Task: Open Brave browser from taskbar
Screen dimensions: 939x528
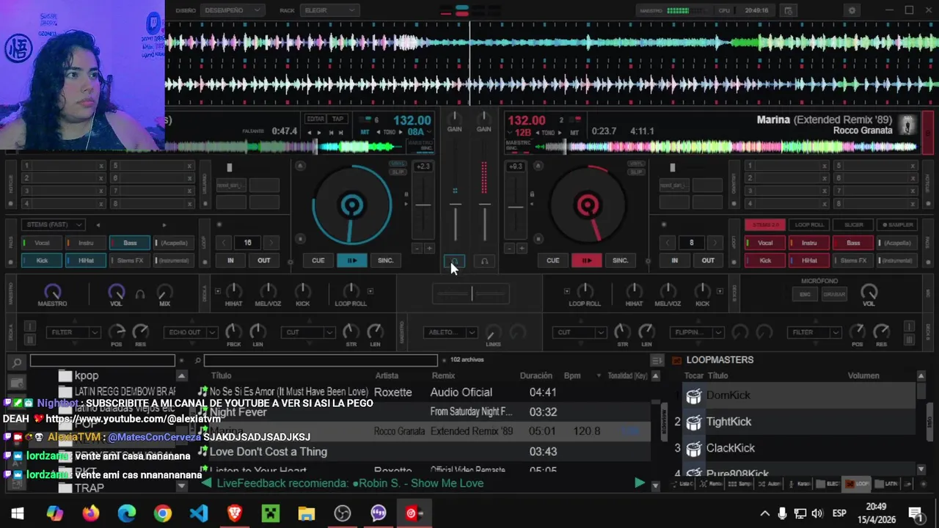Action: coord(235,513)
